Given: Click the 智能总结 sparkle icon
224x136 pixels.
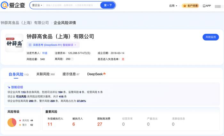Looking at the screenshot, I should pyautogui.click(x=9, y=87).
